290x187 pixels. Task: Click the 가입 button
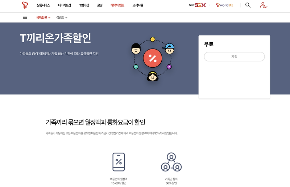point(234,57)
